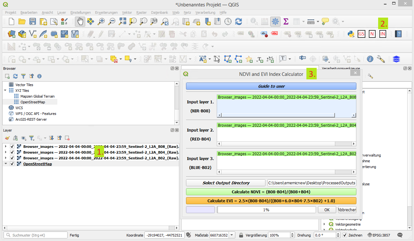Screen dimensions: 414x241
Task: Open the text annotation dropdown arrow
Action: coord(290,59)
